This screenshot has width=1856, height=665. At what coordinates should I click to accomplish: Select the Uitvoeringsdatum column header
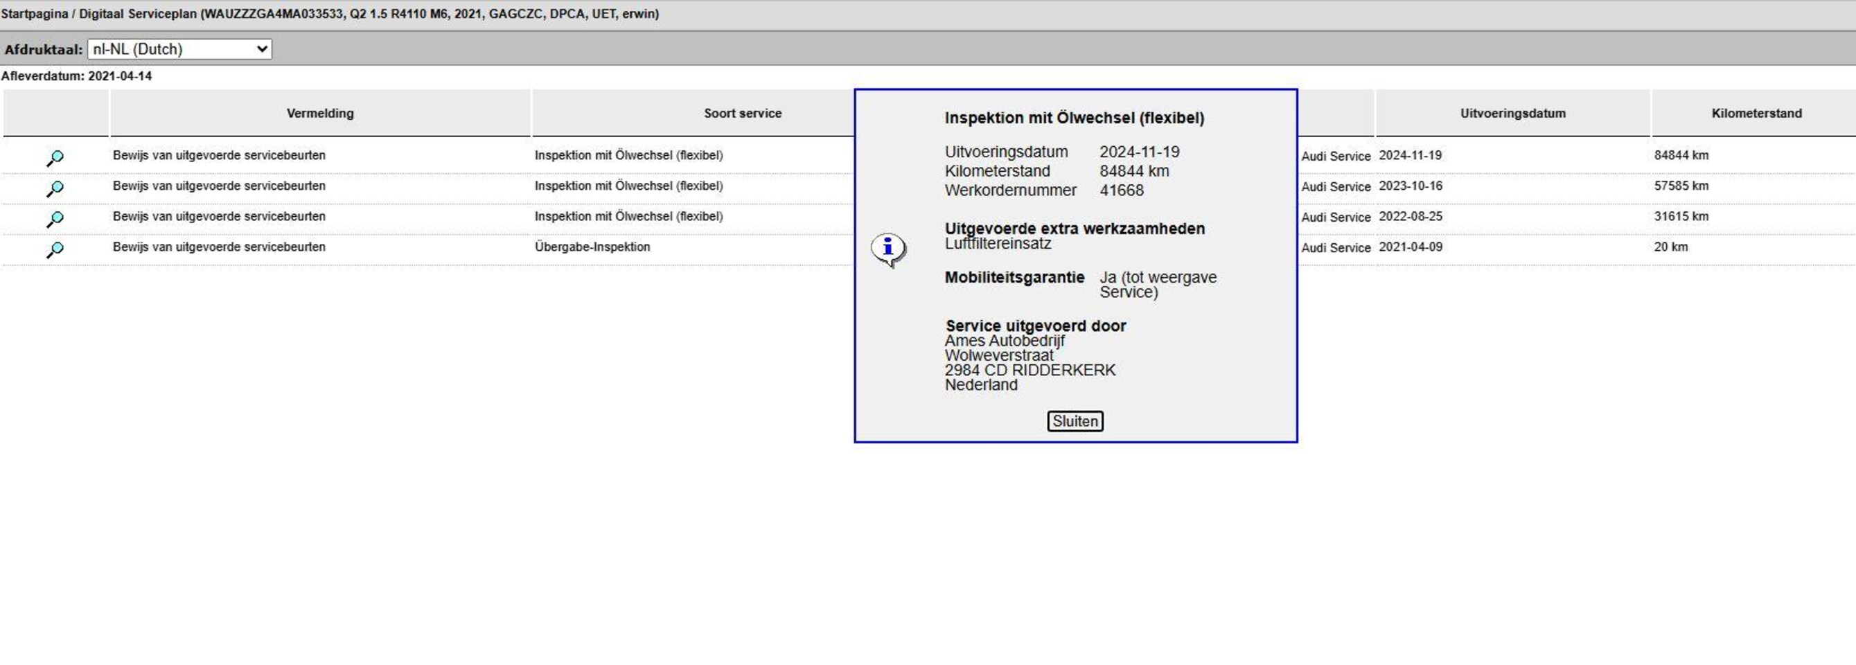click(1512, 113)
